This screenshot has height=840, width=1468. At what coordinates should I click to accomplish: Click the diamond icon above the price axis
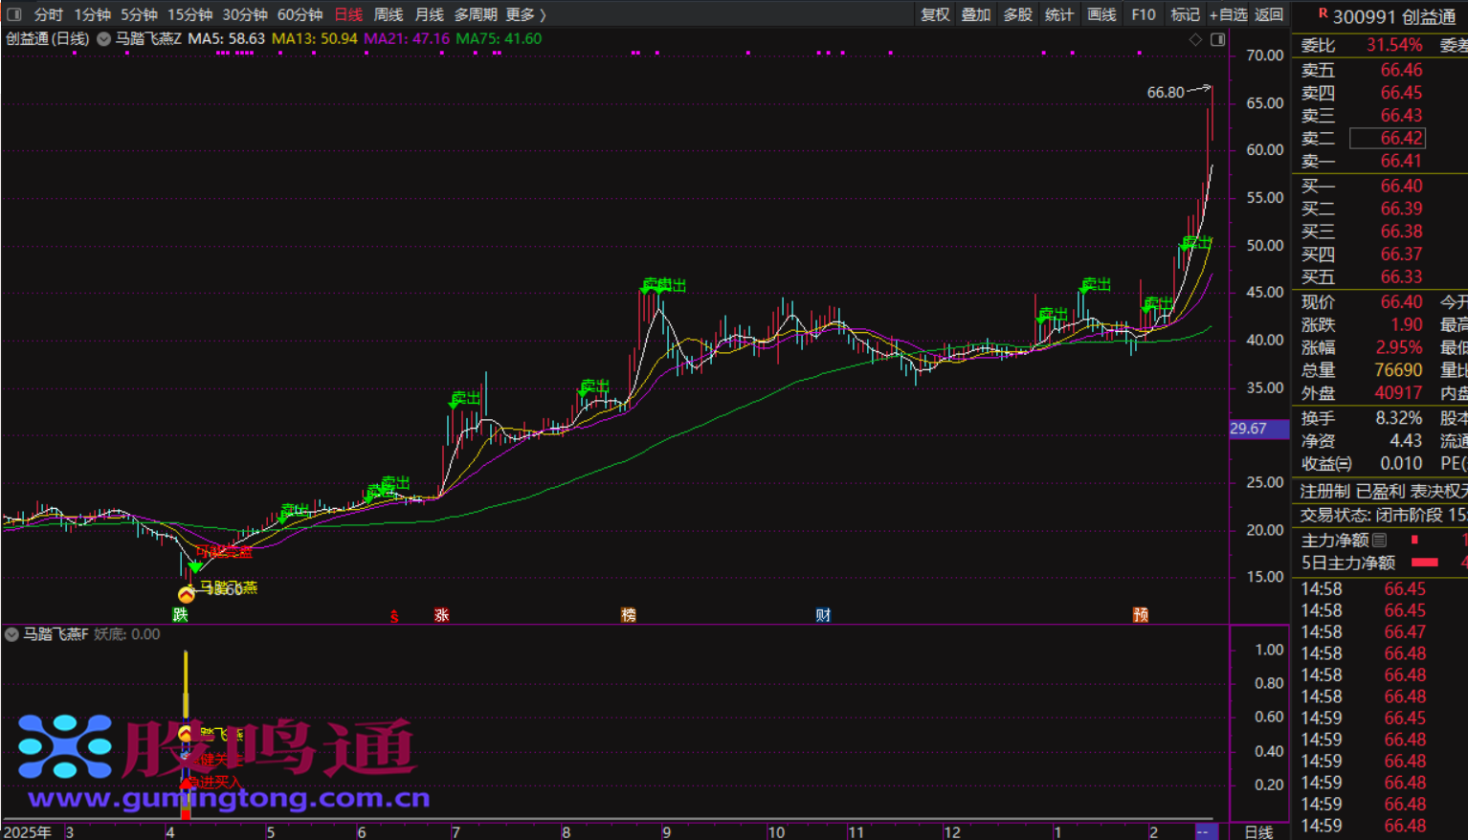pos(1195,39)
